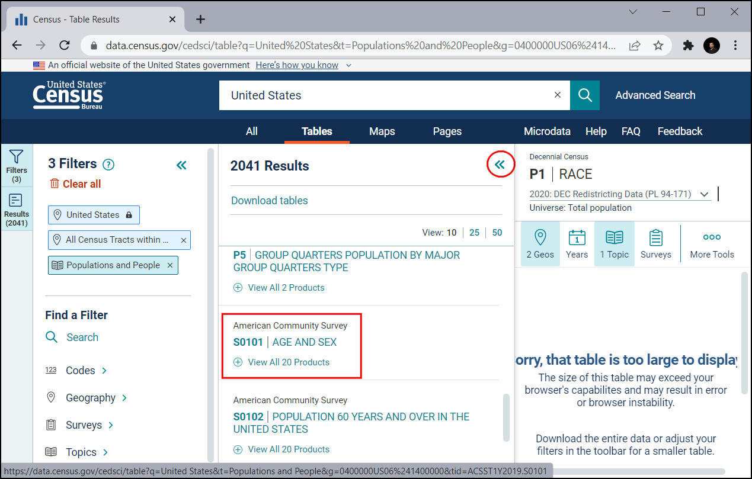This screenshot has width=752, height=479.
Task: Click the help icon beside 3 Filters
Action: click(108, 165)
